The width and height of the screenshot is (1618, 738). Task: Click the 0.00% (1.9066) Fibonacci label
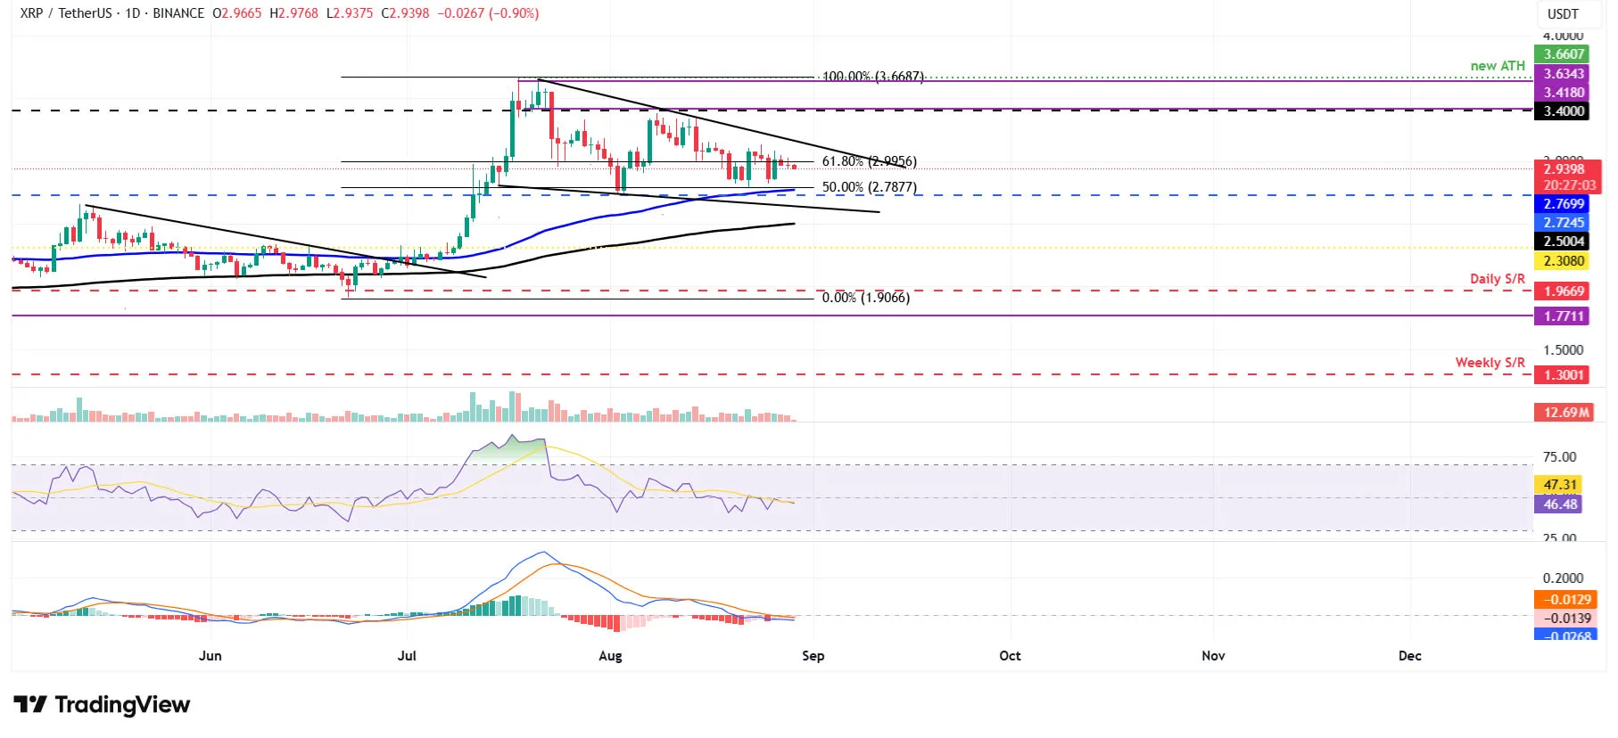coord(865,298)
